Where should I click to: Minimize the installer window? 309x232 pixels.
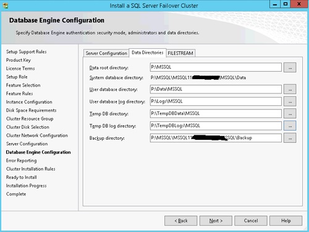275,4
